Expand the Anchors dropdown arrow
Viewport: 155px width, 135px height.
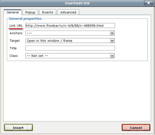click(x=112, y=33)
